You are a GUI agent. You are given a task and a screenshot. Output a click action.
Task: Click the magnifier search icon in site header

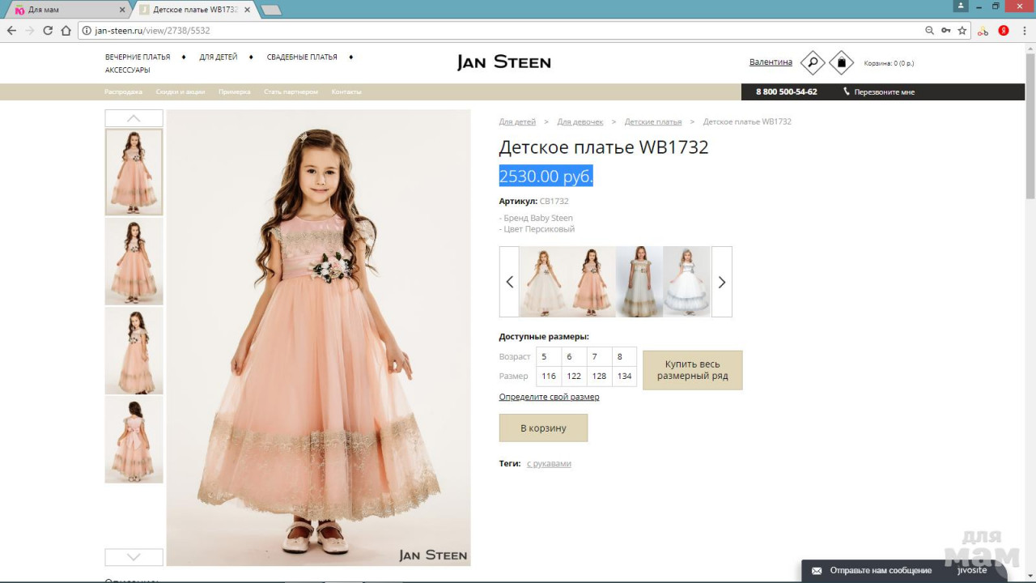[812, 62]
